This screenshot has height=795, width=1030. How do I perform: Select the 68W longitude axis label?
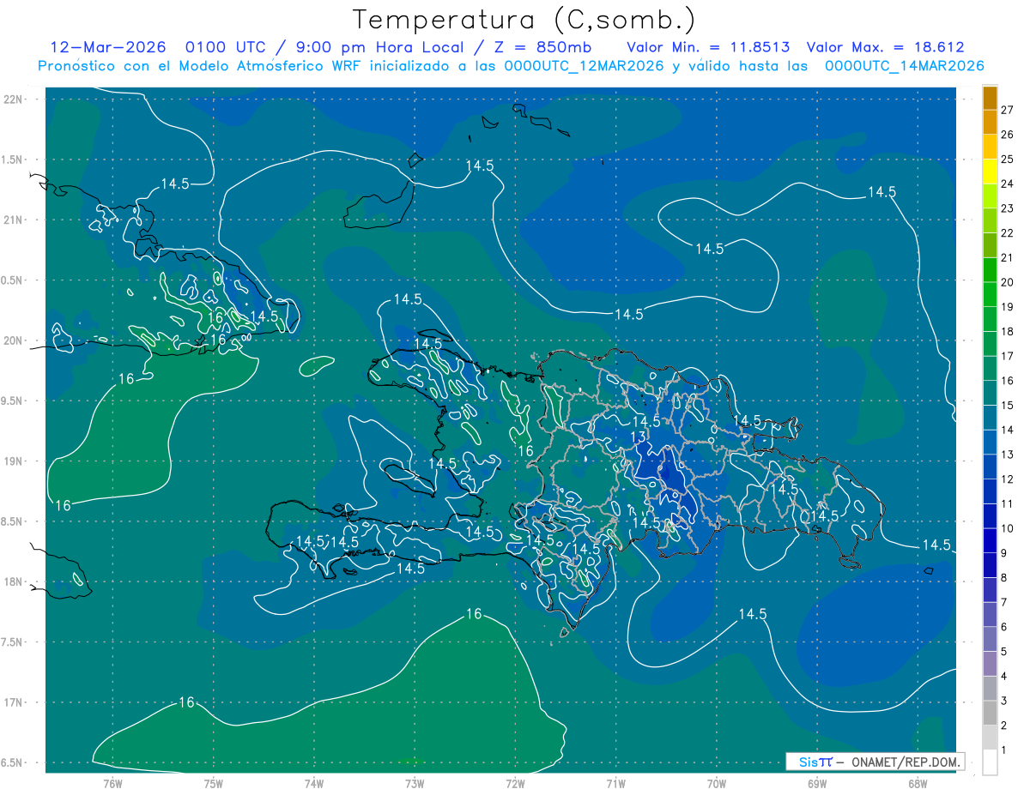[917, 783]
